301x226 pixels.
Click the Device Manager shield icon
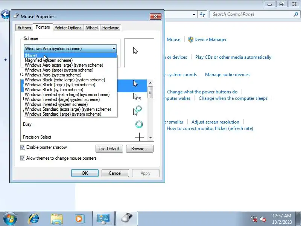click(x=191, y=40)
